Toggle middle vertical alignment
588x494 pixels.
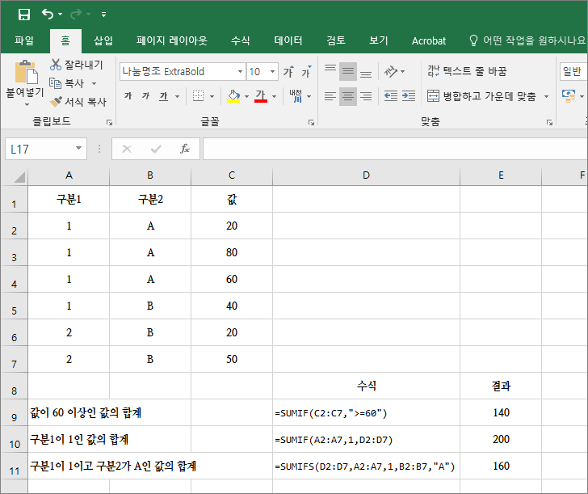click(x=348, y=71)
